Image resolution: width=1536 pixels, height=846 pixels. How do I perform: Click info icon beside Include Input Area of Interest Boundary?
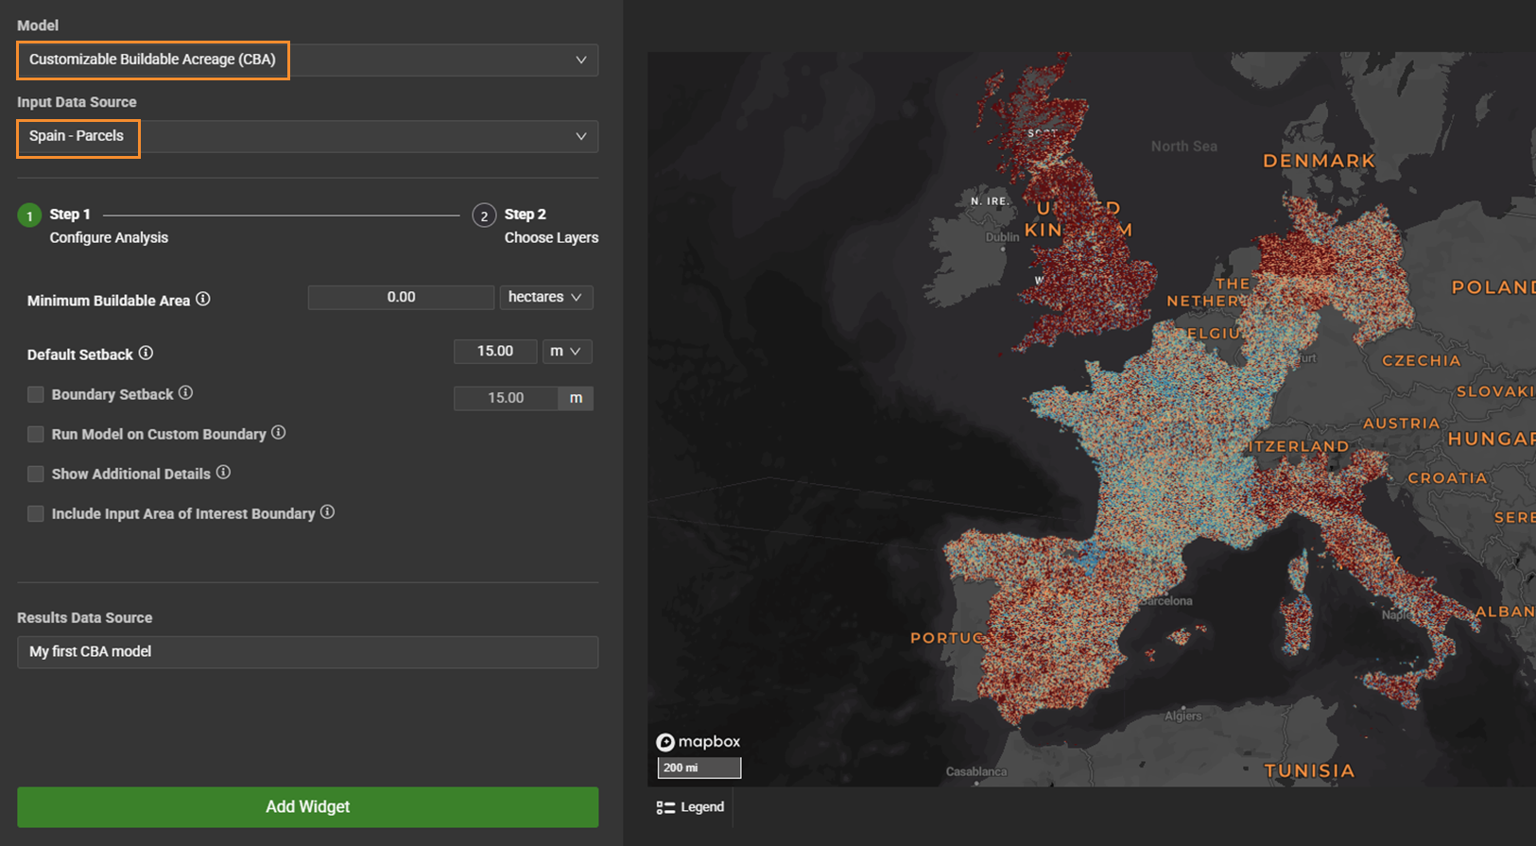pyautogui.click(x=327, y=512)
